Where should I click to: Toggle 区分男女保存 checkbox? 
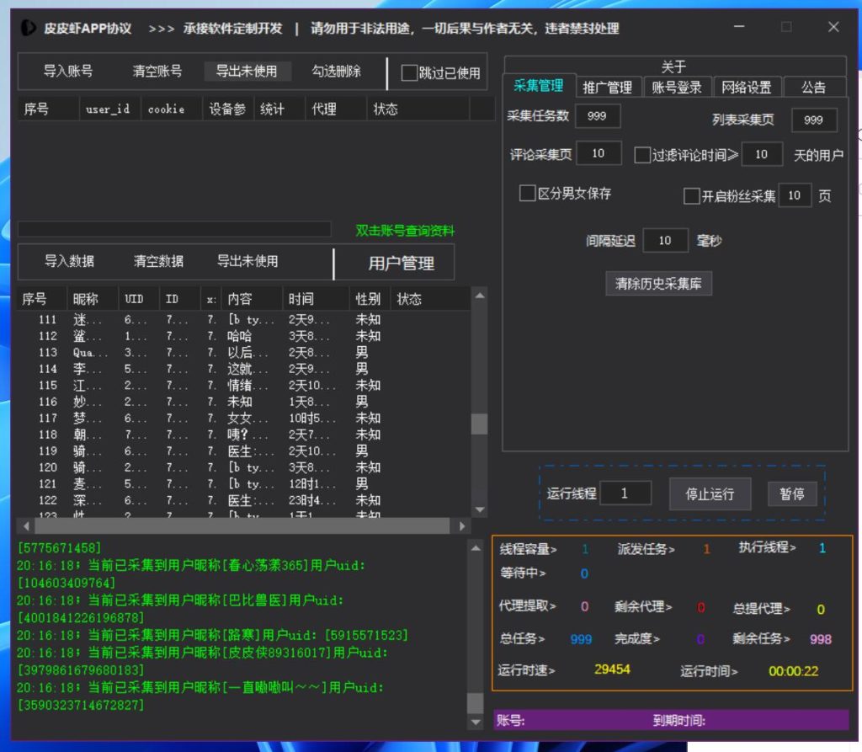coord(528,194)
